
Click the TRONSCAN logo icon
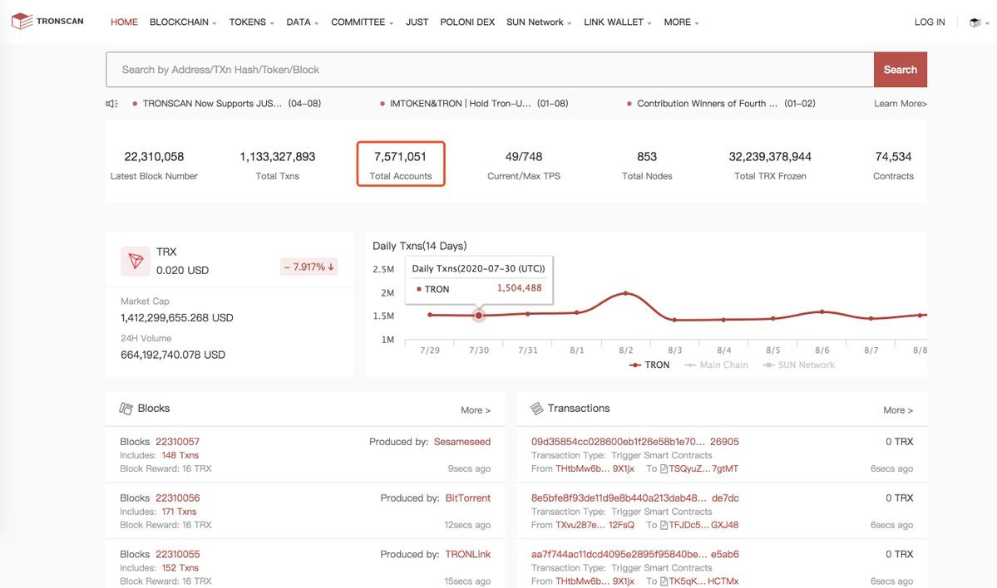22,22
